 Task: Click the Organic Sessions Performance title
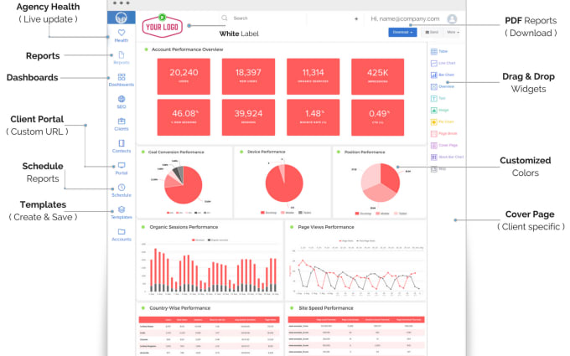tap(184, 227)
